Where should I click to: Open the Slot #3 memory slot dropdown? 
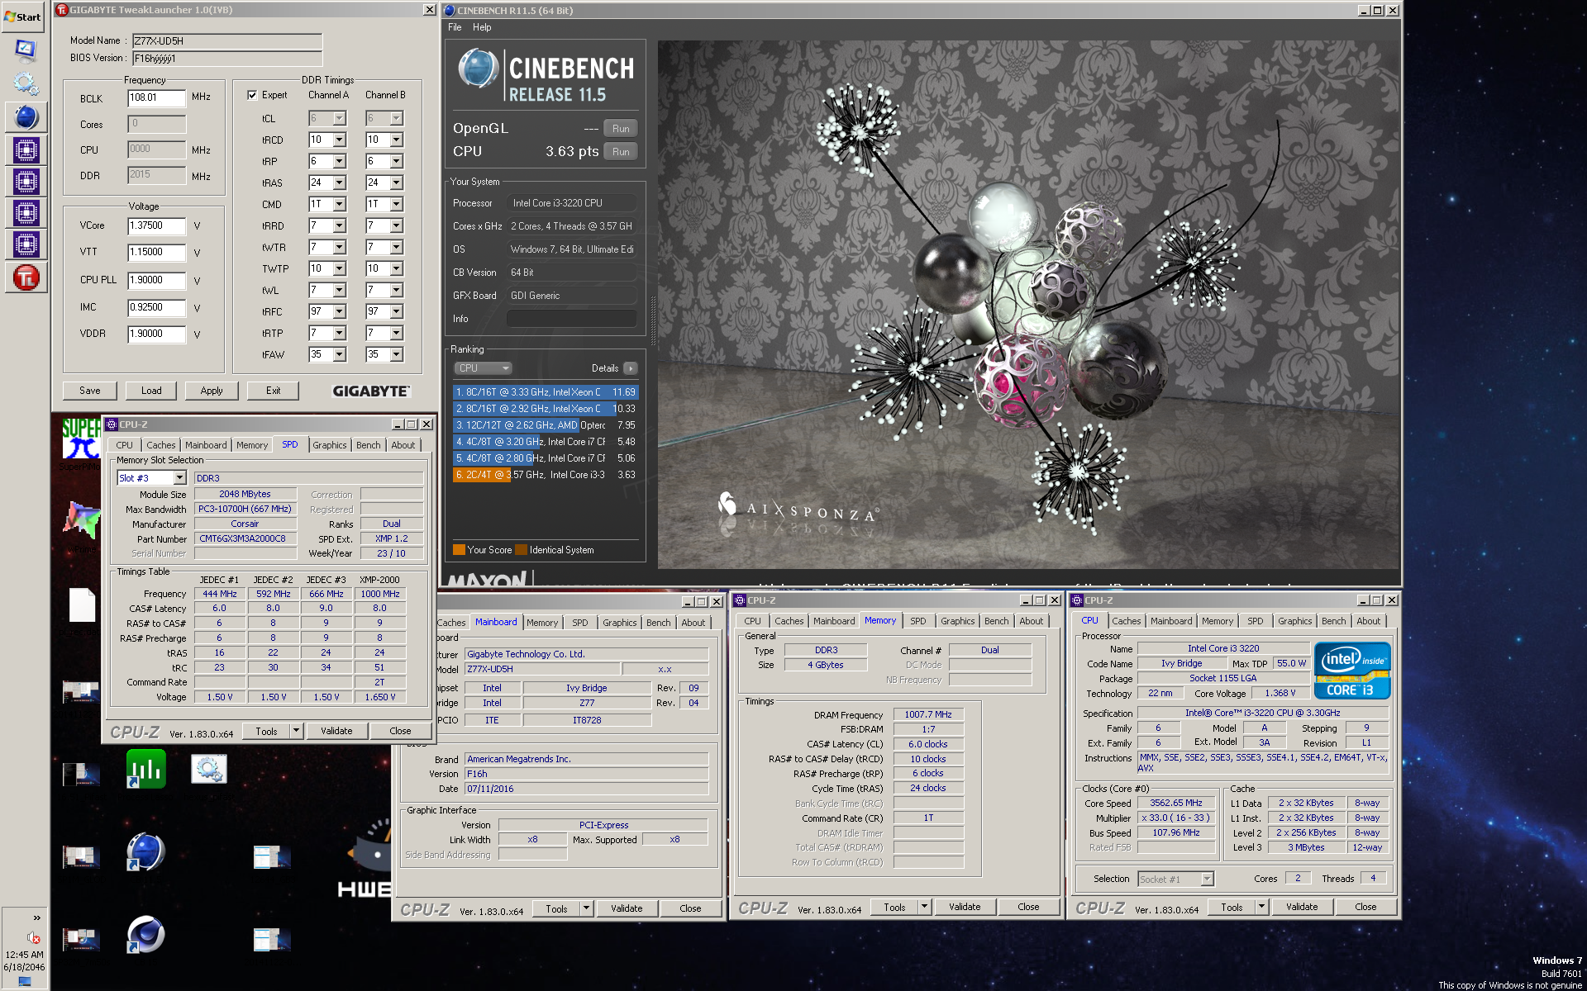click(x=179, y=478)
